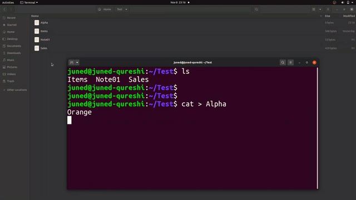Go forward in the Files window
Screen dimensions: 356x200
pos(11,9)
